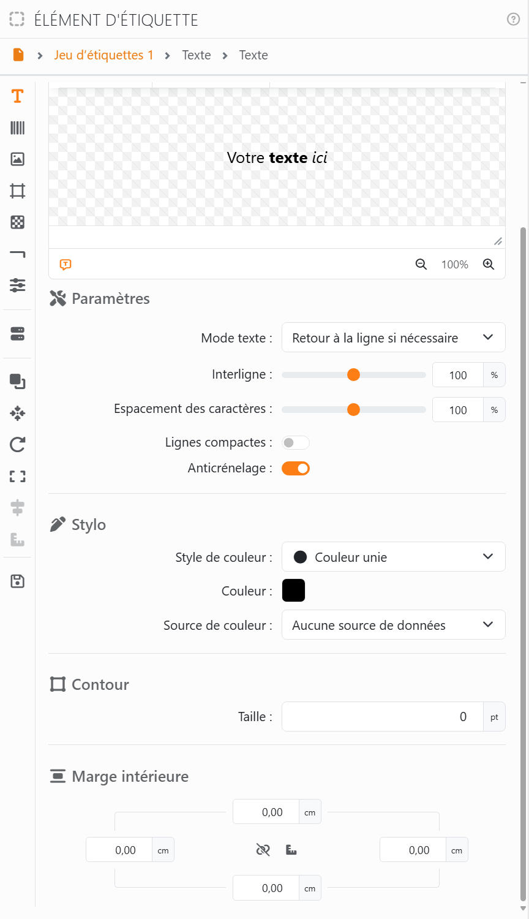Click the fit-to-frame brackets icon
The height and width of the screenshot is (919, 529).
point(17,476)
